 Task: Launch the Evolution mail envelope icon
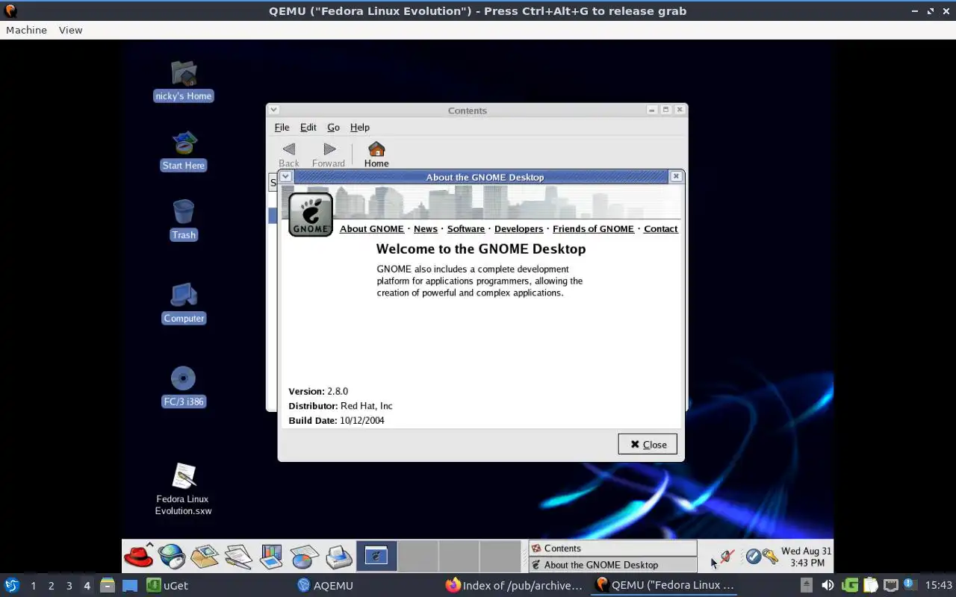(x=205, y=556)
